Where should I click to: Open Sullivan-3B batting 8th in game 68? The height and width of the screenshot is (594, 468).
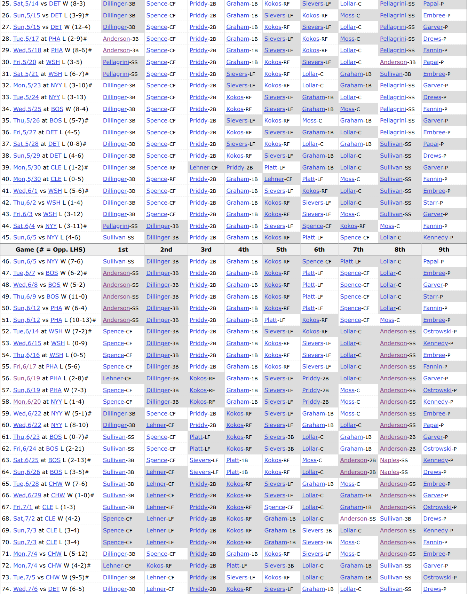(x=391, y=519)
